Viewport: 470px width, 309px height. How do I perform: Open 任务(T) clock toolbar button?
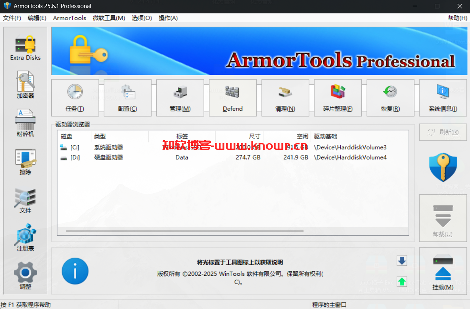coord(75,98)
